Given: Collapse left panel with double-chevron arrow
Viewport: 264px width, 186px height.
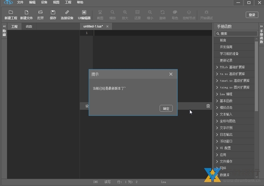Looking at the screenshot, I should coord(4,26).
